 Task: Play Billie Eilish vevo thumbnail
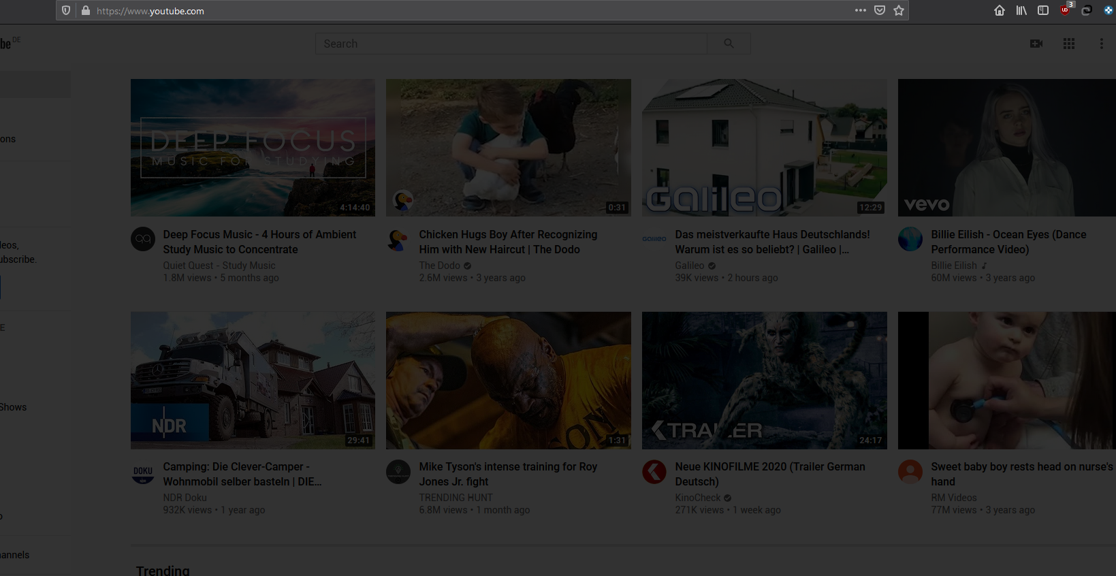(1007, 148)
